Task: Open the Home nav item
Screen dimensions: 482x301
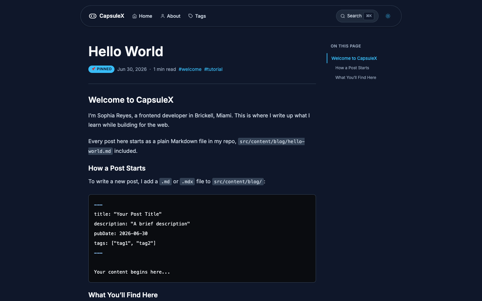Action: (x=142, y=16)
